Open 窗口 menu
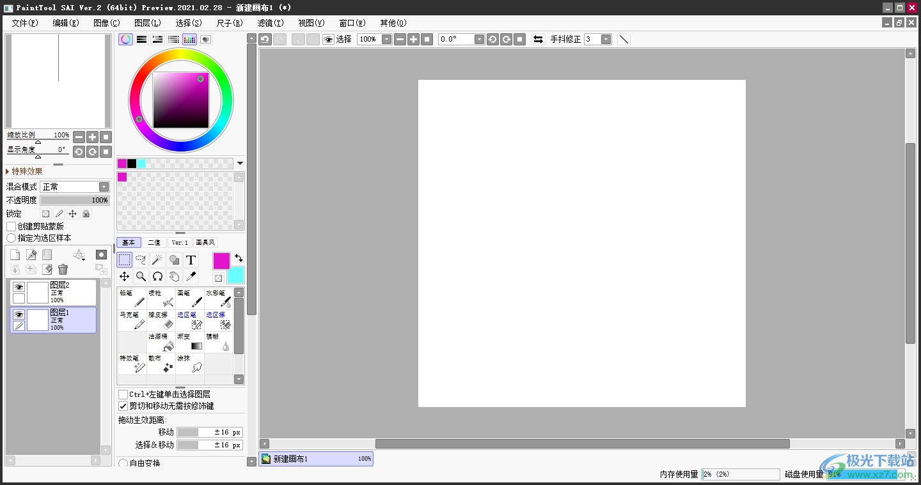Image resolution: width=921 pixels, height=485 pixels. (352, 23)
